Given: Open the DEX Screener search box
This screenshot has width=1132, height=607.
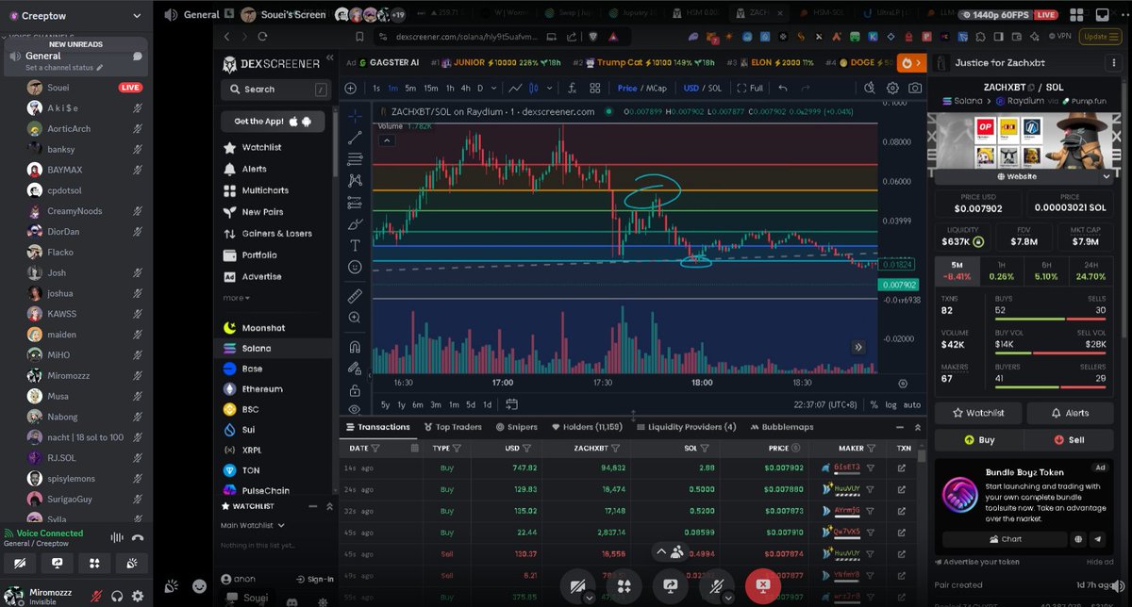Looking at the screenshot, I should click(276, 90).
